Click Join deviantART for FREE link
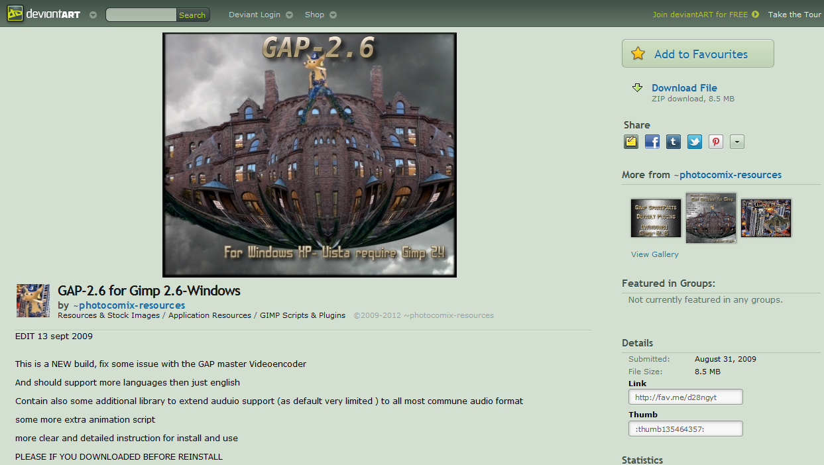Screen dimensions: 824x465 [x=700, y=15]
